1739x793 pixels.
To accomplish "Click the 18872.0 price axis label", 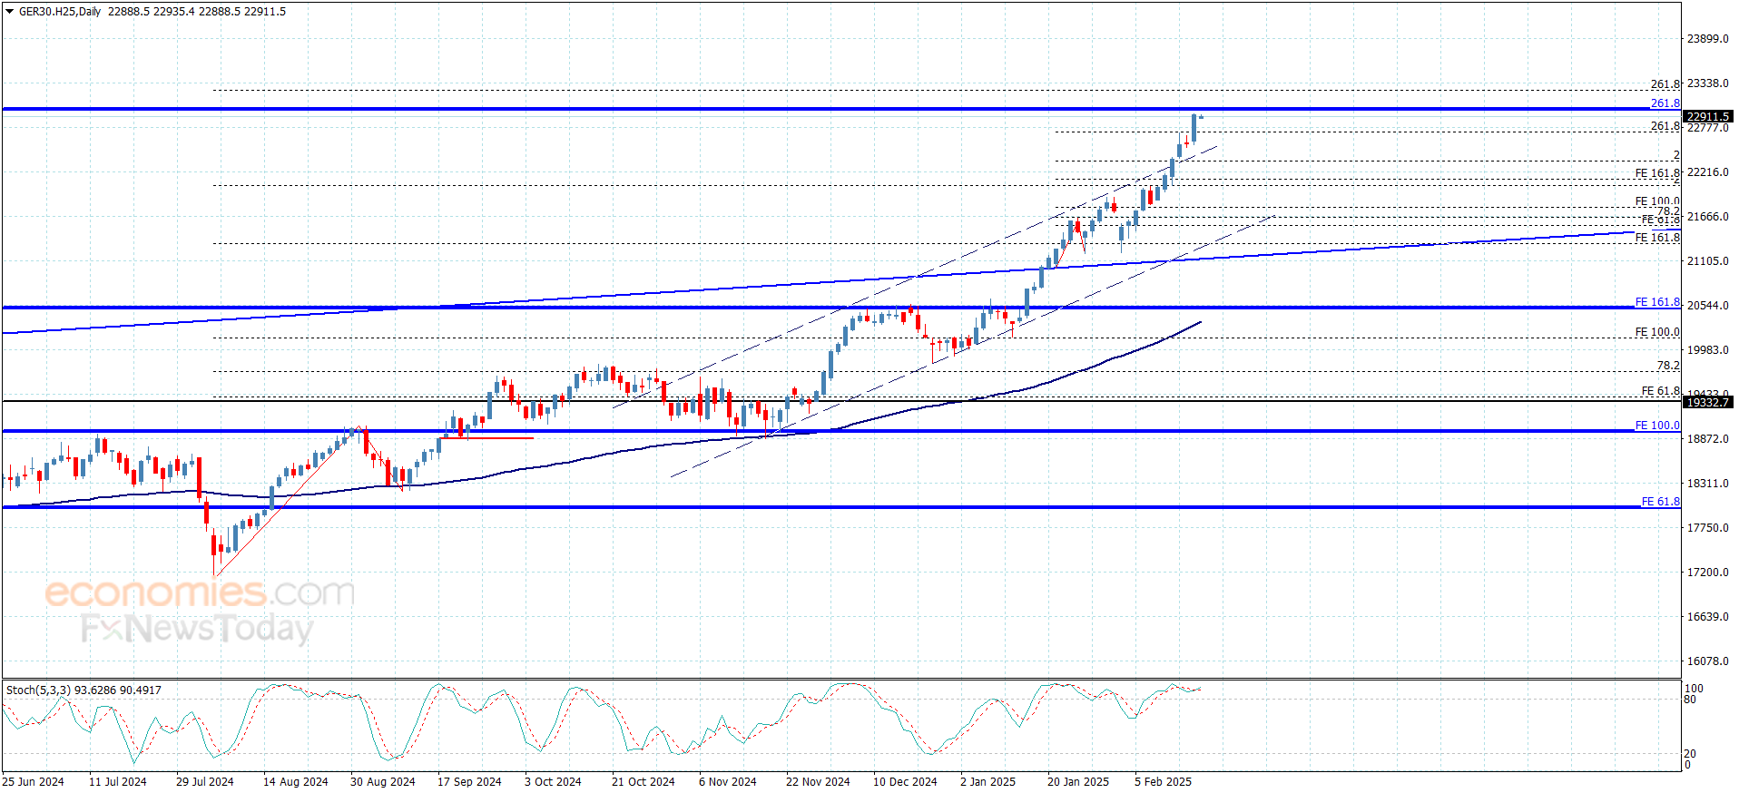I will click(x=1707, y=439).
